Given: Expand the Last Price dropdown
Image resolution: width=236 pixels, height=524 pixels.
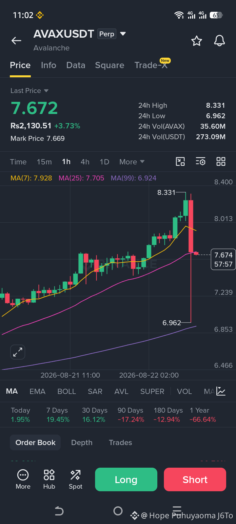Looking at the screenshot, I should [x=29, y=91].
